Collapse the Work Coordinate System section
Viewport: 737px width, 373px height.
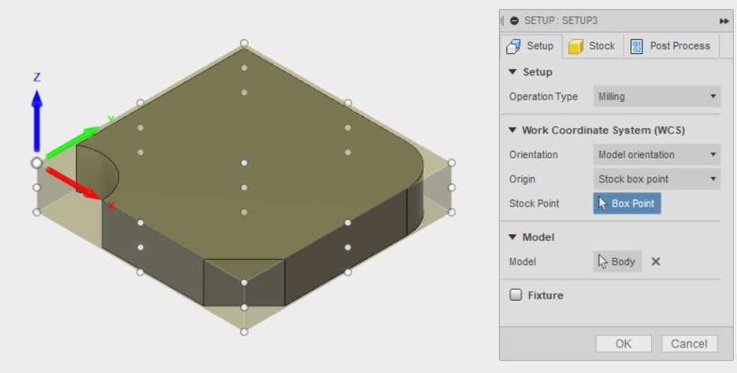click(513, 130)
